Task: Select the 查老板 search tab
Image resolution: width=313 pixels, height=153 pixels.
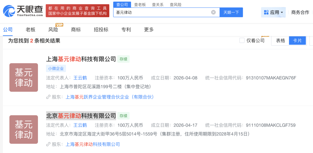Action: [x=140, y=5]
